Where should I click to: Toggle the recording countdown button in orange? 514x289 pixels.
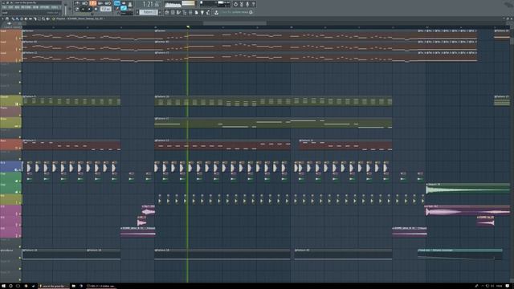tap(93, 3)
